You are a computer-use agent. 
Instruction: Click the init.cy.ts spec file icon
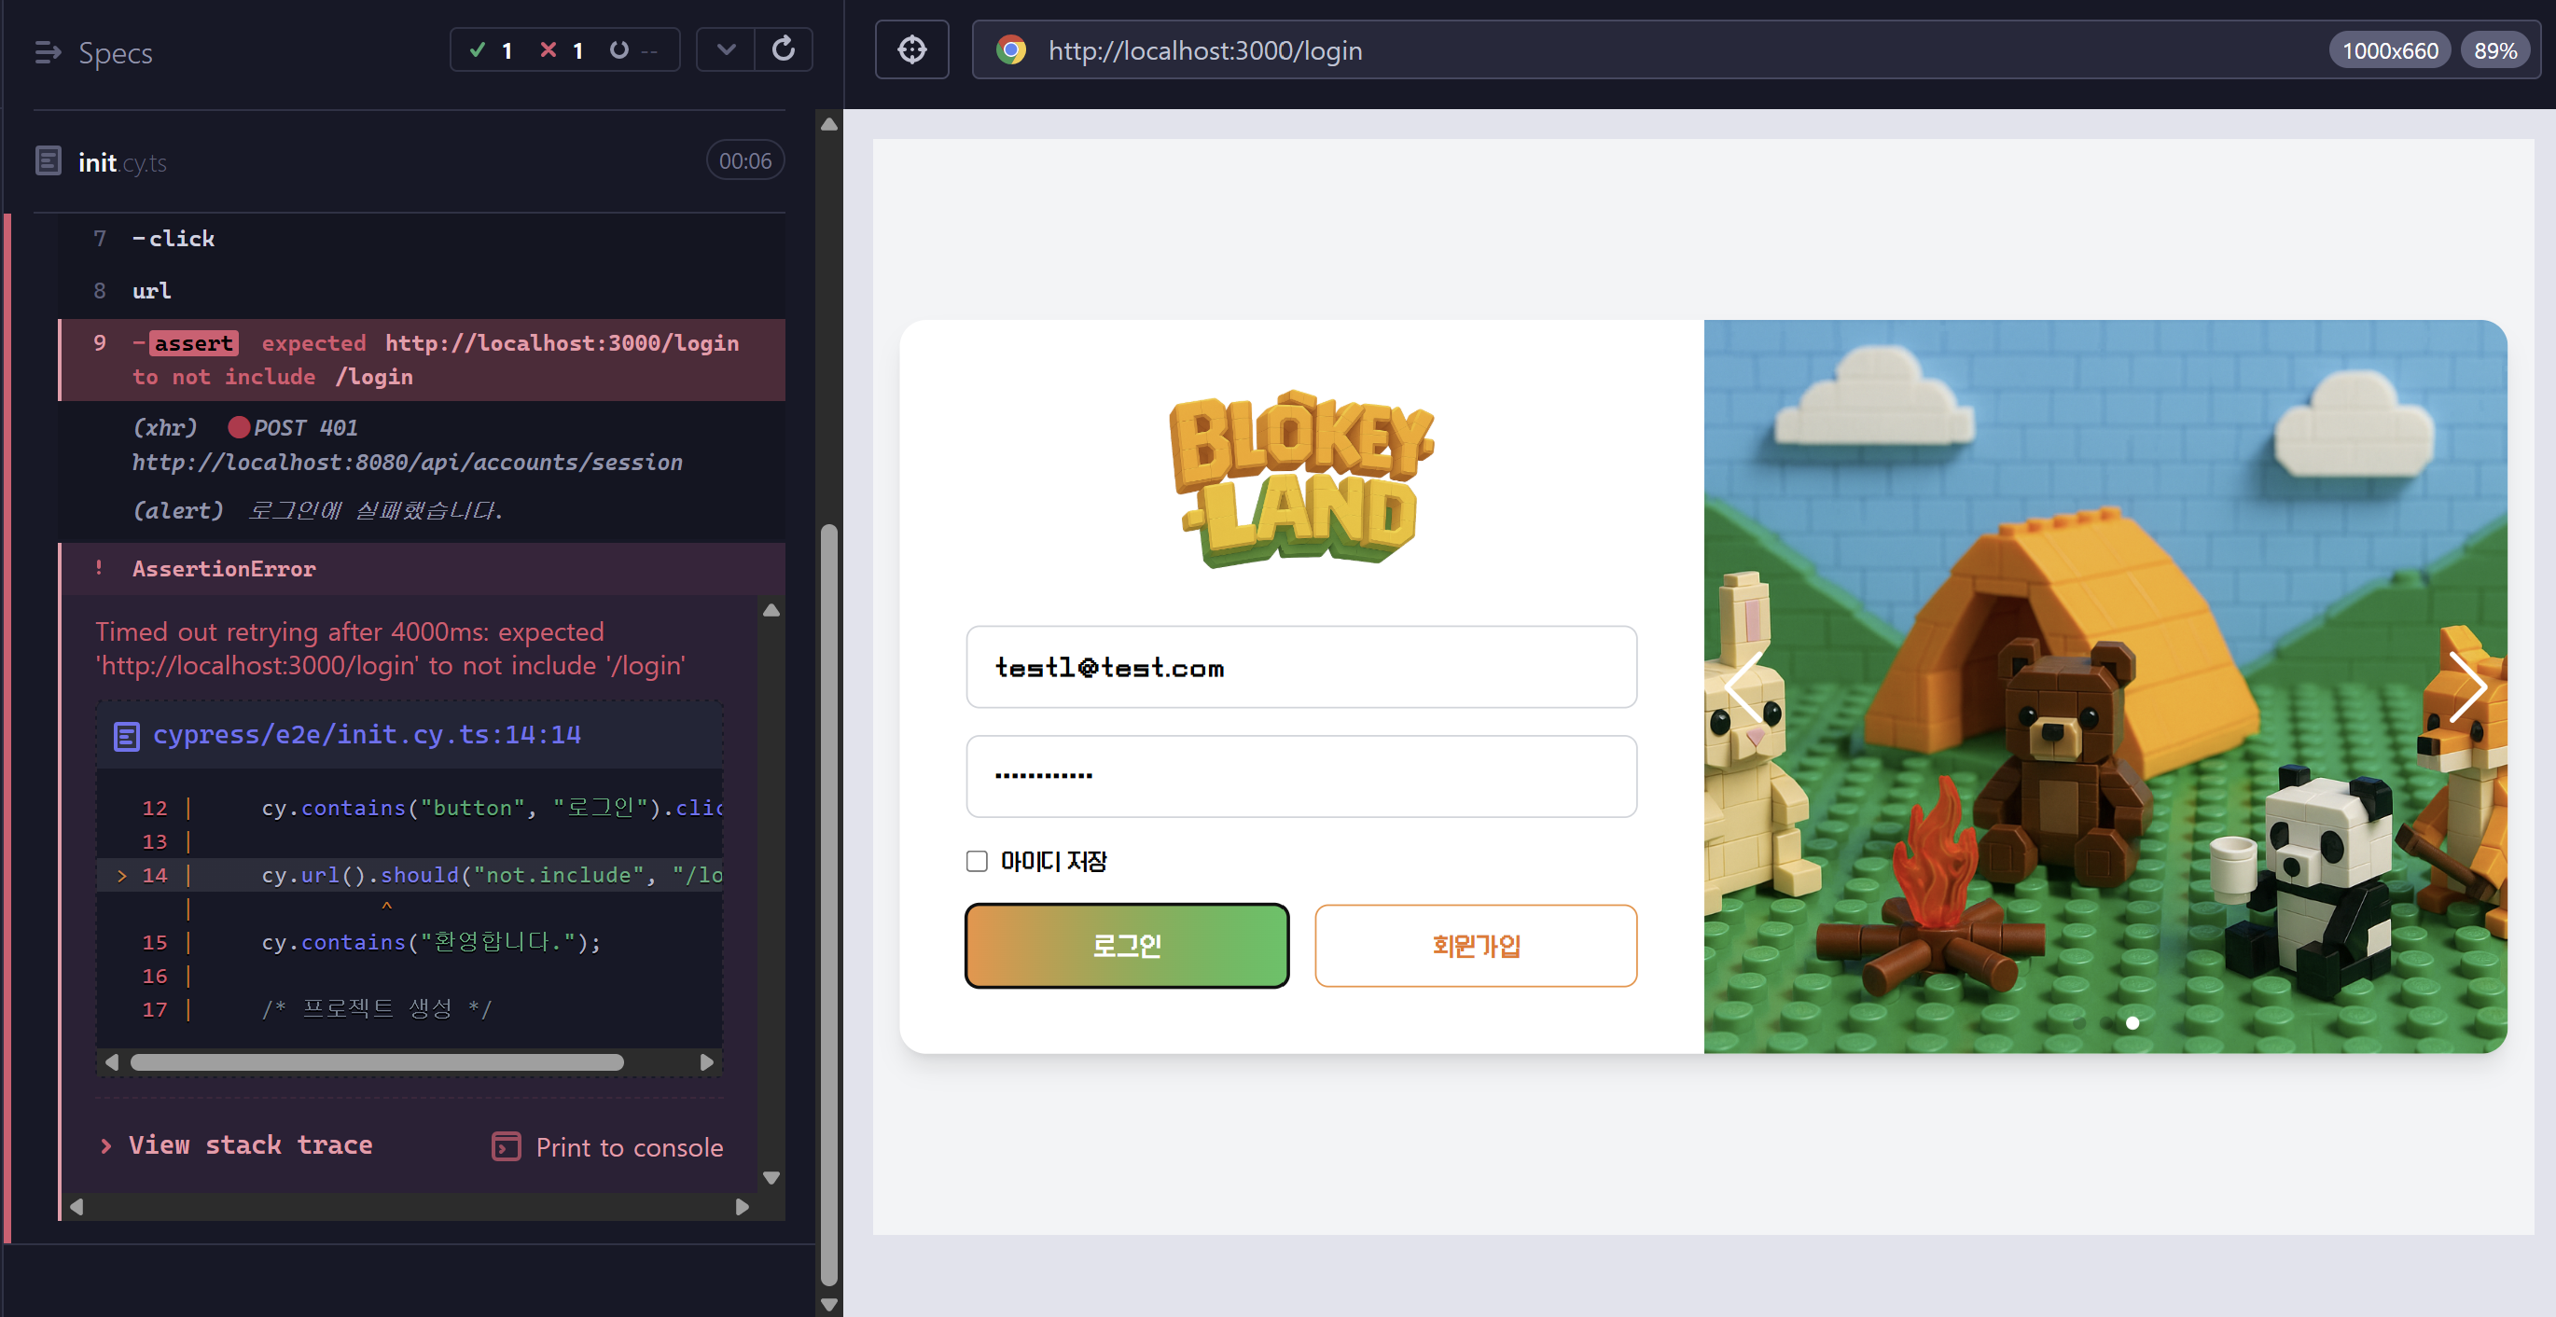pos(49,160)
